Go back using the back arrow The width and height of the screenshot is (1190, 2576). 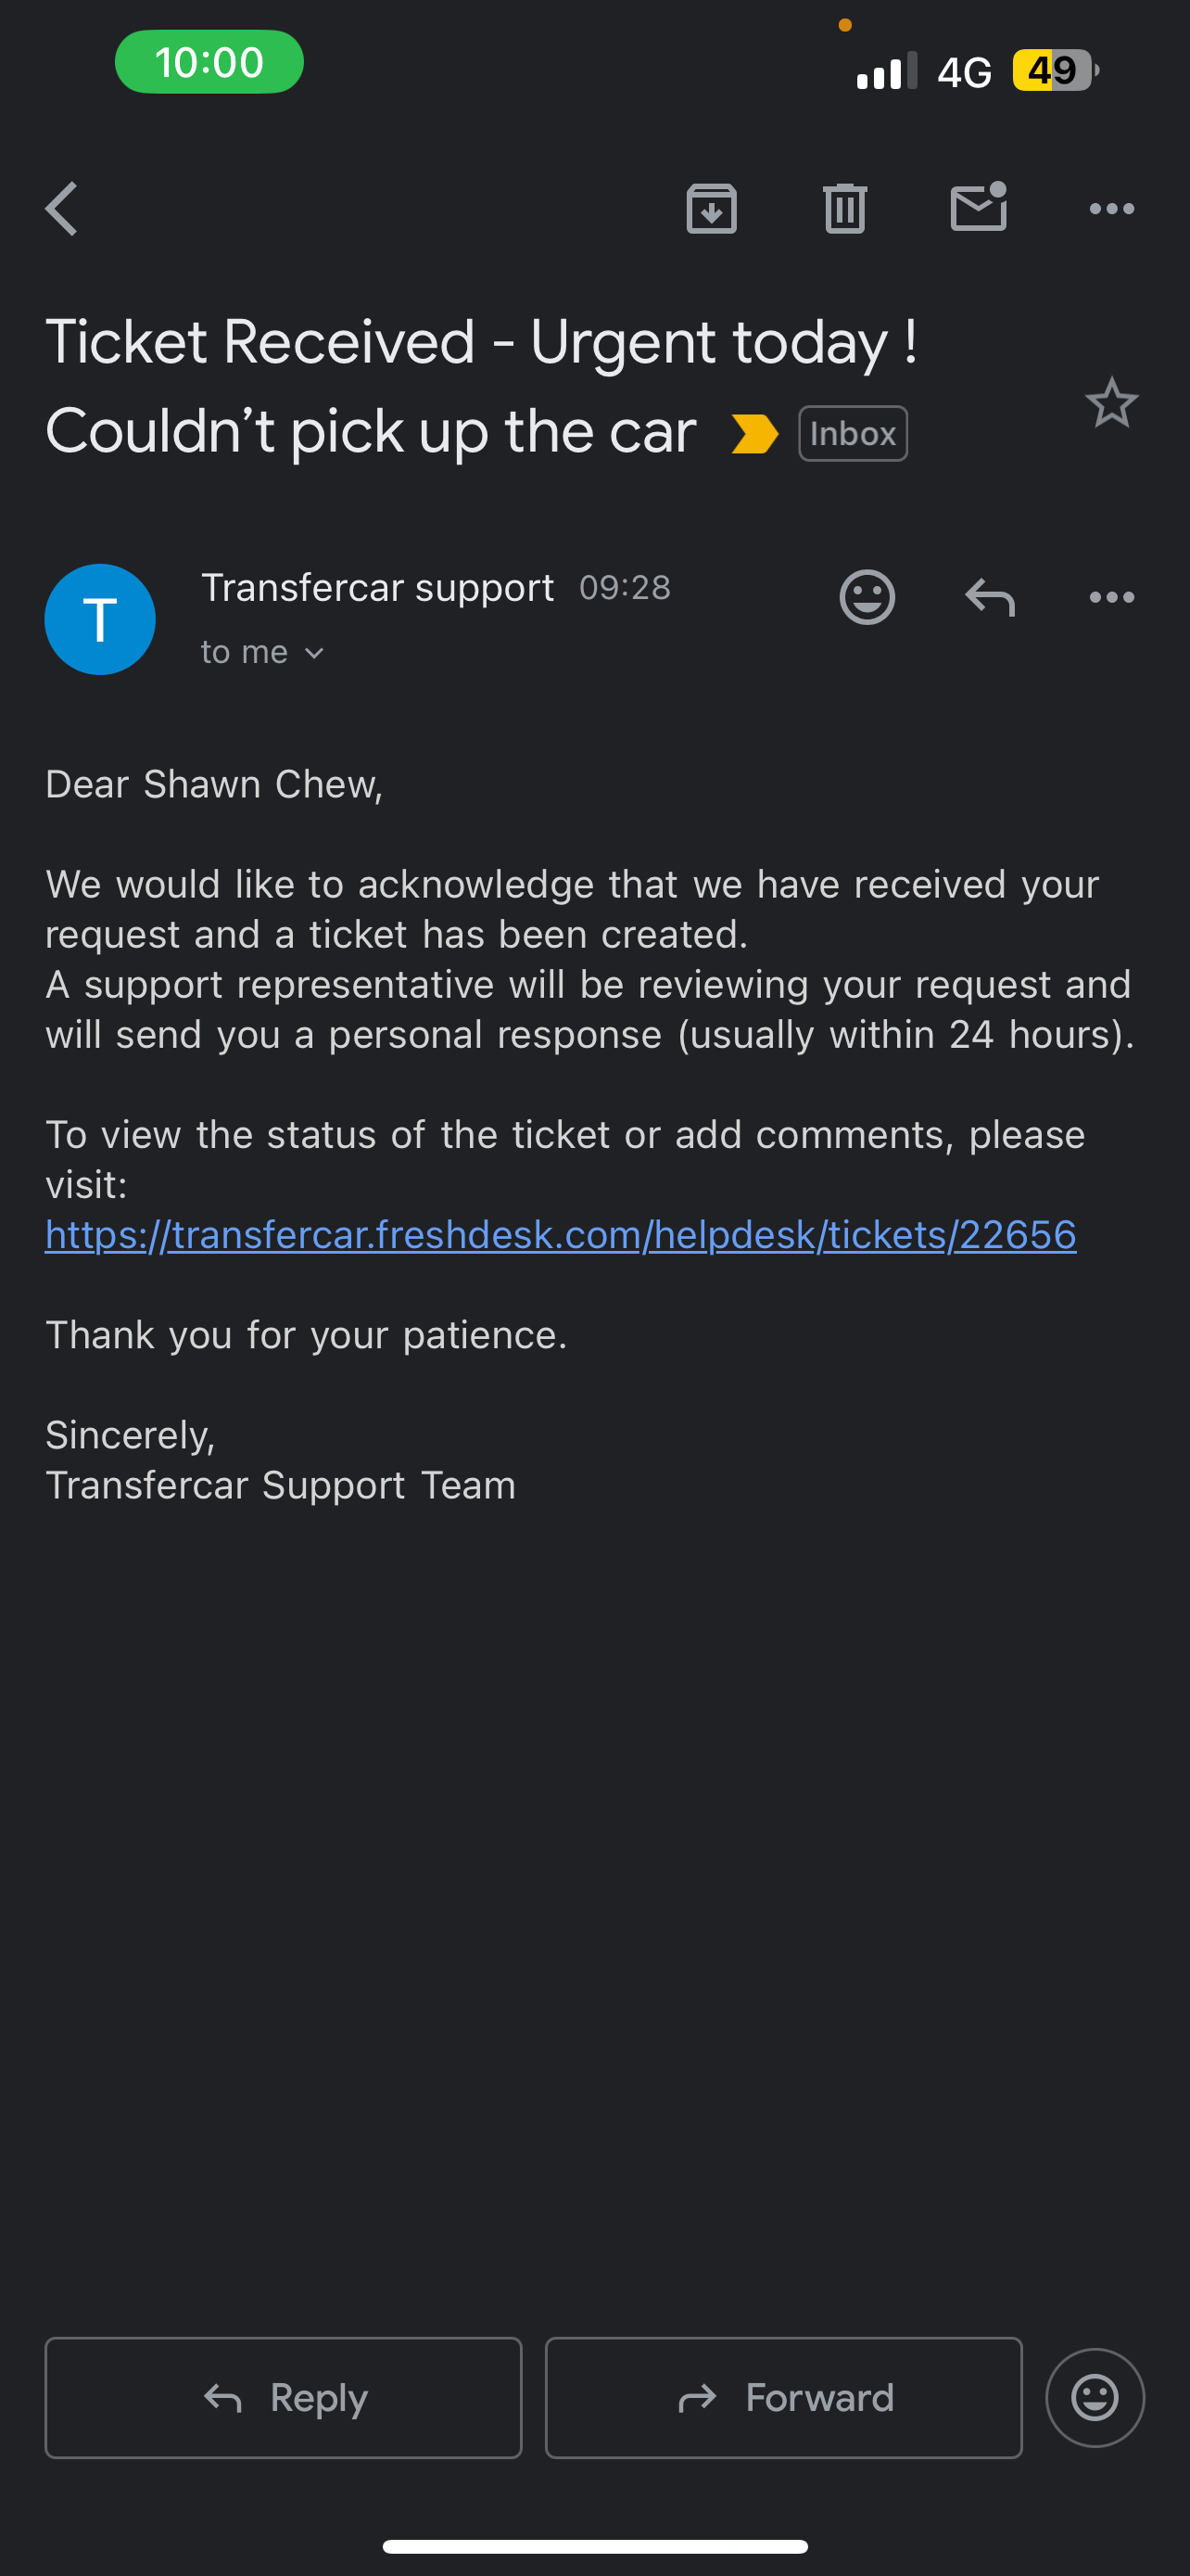tap(62, 209)
